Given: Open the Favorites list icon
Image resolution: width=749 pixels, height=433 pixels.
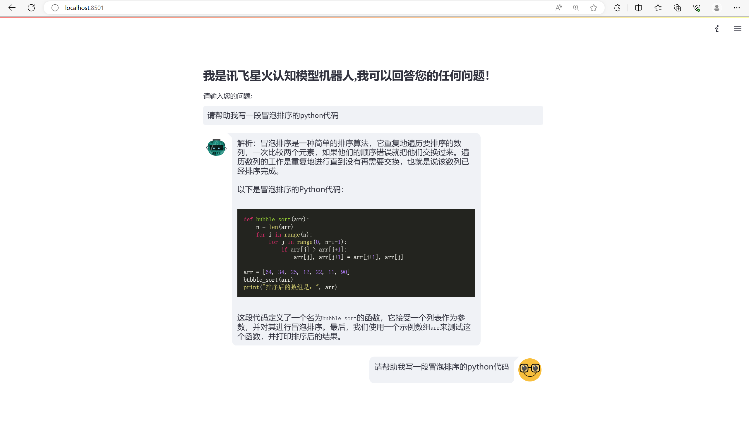Looking at the screenshot, I should click(658, 8).
